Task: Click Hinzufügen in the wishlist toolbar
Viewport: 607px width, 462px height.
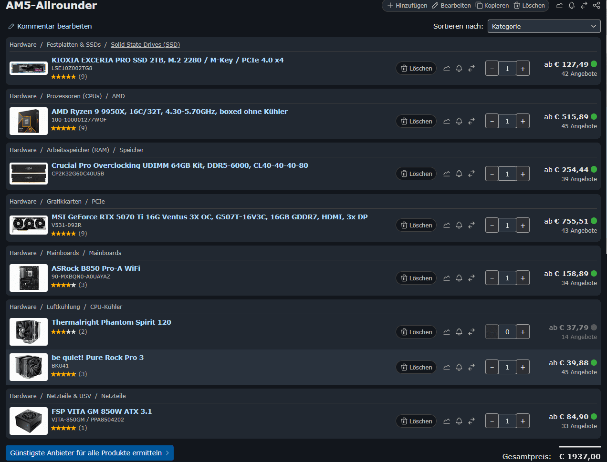Action: coord(407,5)
